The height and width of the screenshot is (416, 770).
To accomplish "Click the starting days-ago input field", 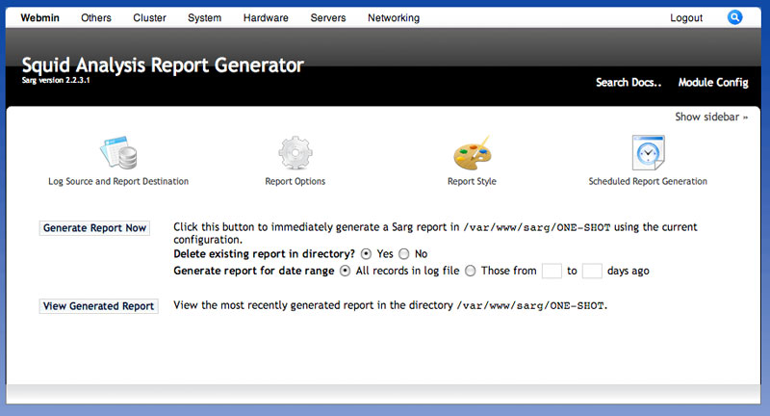I will point(552,272).
